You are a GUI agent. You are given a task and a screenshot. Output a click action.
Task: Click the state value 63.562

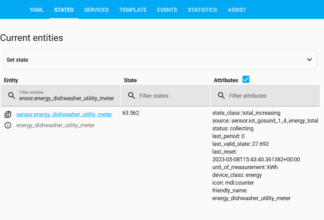[x=131, y=113]
